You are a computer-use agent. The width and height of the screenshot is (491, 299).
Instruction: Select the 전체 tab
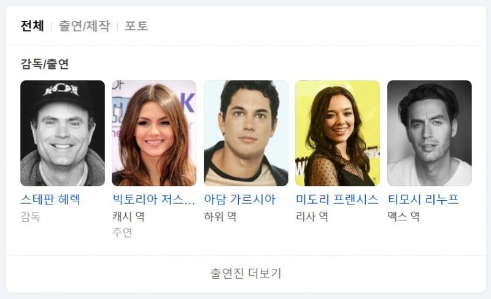[32, 26]
